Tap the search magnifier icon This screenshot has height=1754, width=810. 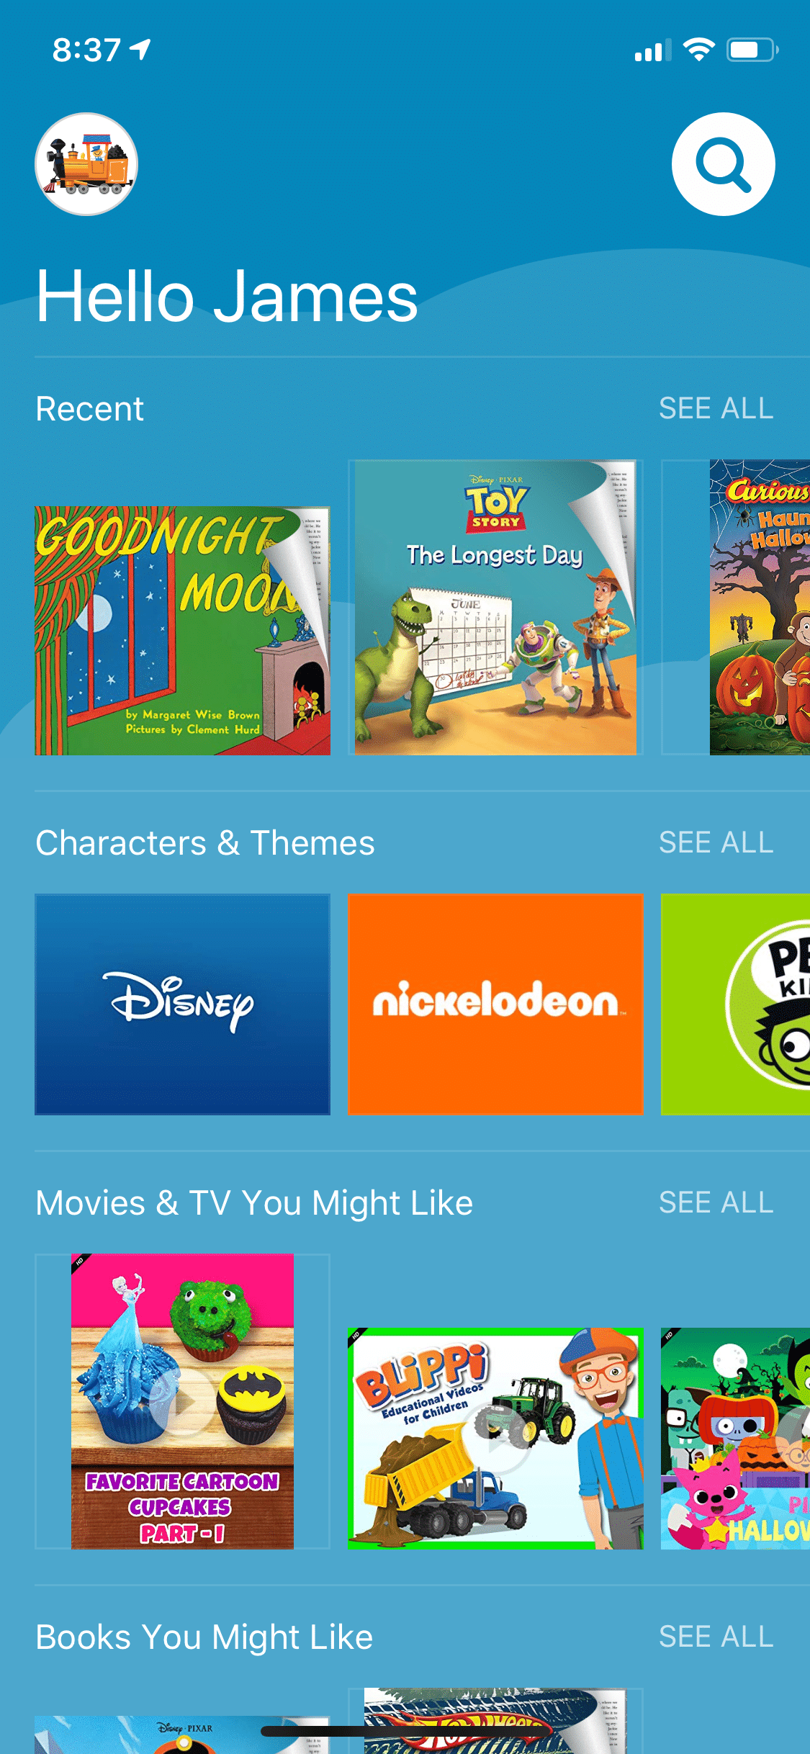coord(723,164)
